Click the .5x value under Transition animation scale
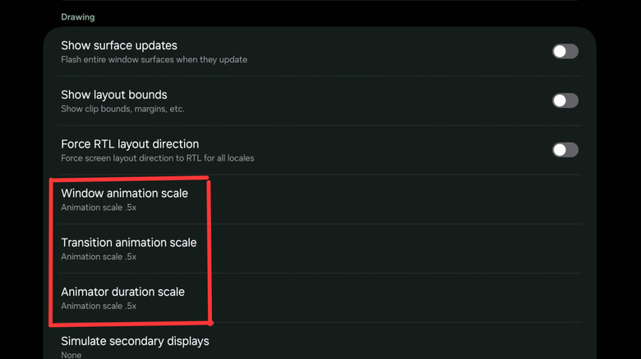The width and height of the screenshot is (641, 359). coord(129,257)
